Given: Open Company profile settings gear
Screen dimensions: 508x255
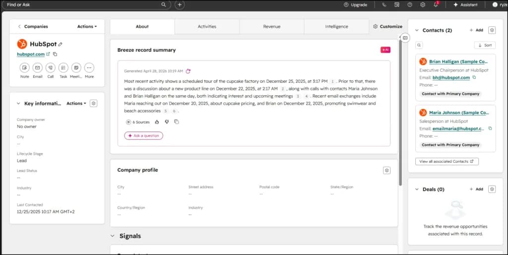Looking at the screenshot, I should tap(386, 171).
